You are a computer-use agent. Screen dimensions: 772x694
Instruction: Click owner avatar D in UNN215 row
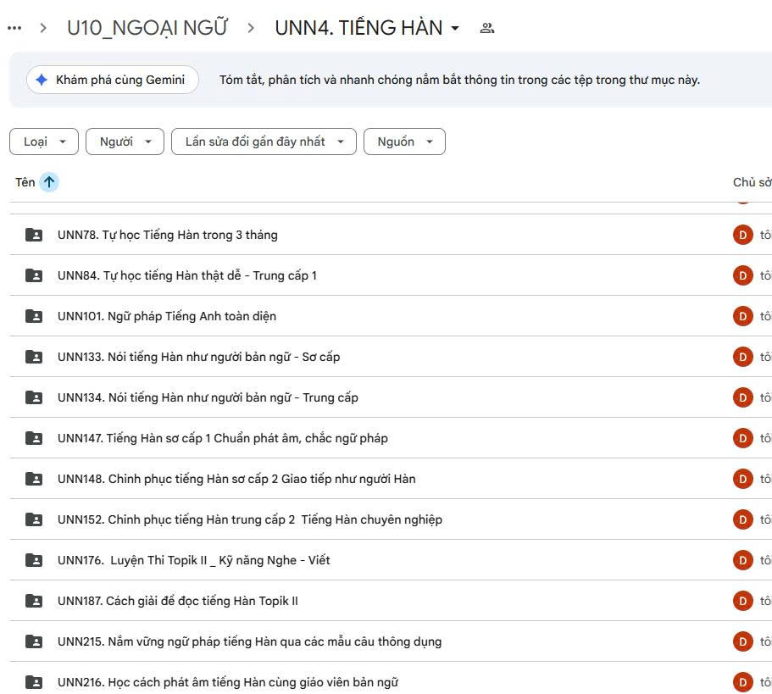point(743,641)
